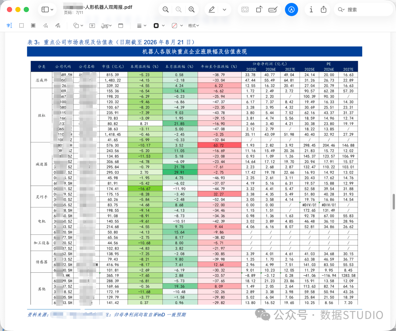Click the 本周涨跌幅（%） column header
396x331 pixels.
145,66
